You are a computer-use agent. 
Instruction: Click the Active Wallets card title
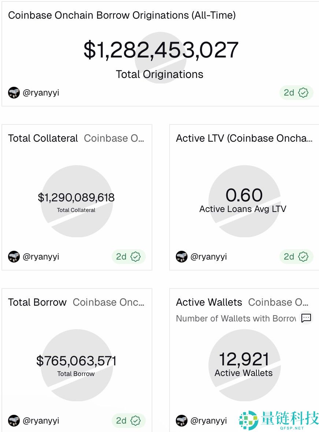(x=209, y=302)
